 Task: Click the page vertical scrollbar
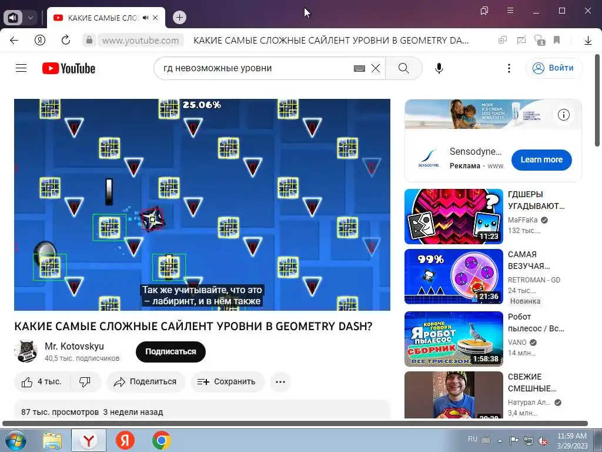coord(597,100)
